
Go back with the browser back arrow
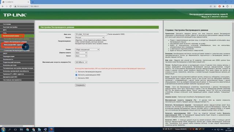point(3,7)
